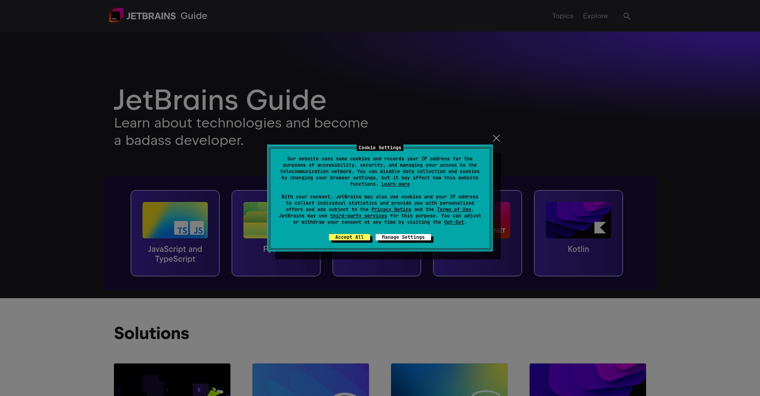Click the green folder card image
760x396 pixels.
pos(255,220)
